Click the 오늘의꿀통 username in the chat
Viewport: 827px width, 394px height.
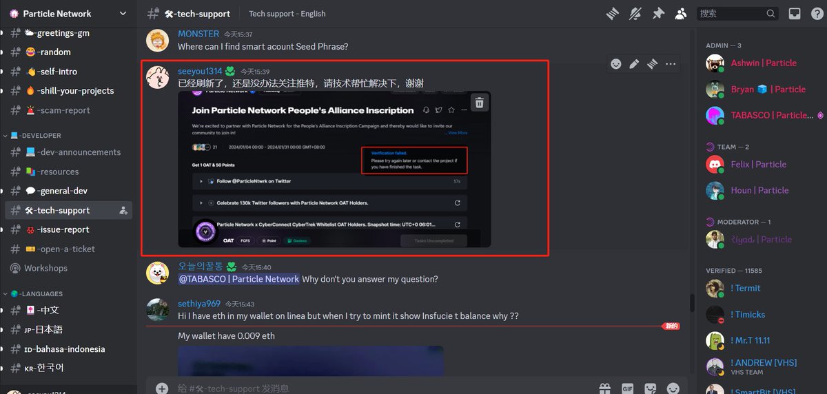pos(201,267)
